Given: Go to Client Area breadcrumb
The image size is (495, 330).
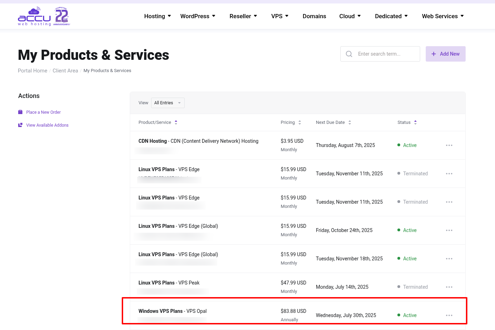Looking at the screenshot, I should [65, 71].
